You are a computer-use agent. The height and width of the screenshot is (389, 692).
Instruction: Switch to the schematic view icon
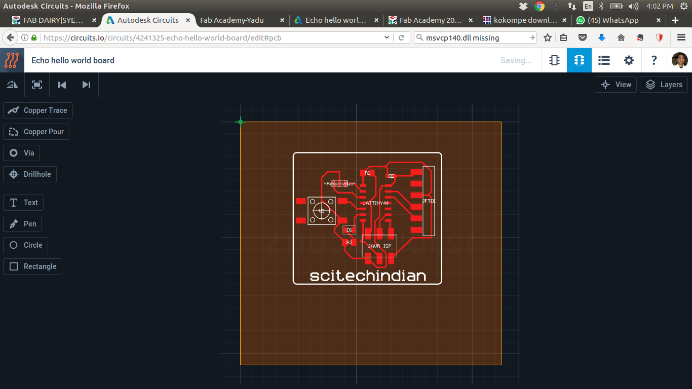(554, 60)
